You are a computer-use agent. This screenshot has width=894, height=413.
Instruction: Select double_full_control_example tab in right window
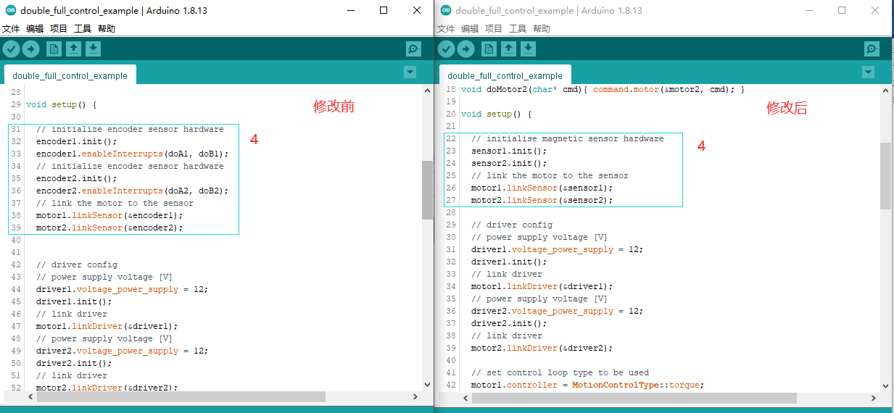[505, 75]
